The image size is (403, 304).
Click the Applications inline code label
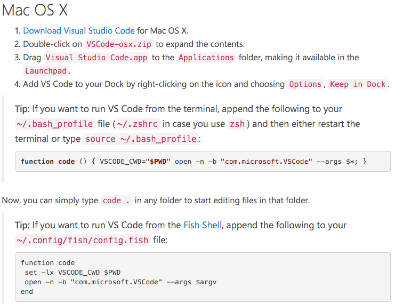[206, 58]
